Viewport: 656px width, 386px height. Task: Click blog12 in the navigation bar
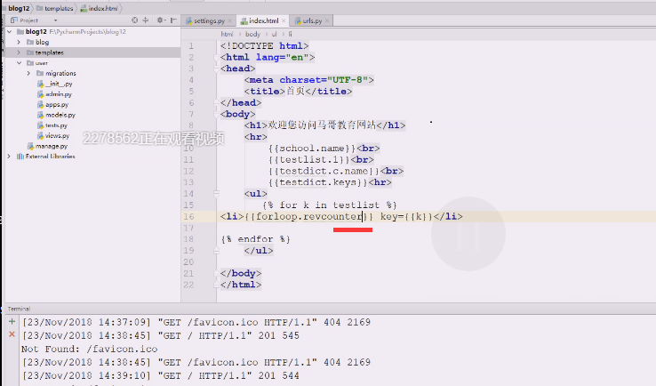19,8
